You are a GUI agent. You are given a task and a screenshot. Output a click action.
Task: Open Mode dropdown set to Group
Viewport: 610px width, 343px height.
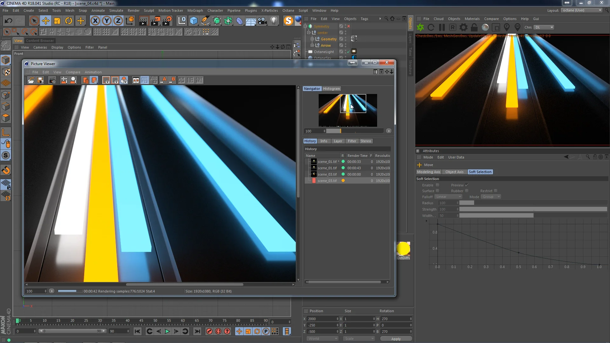[x=491, y=197]
